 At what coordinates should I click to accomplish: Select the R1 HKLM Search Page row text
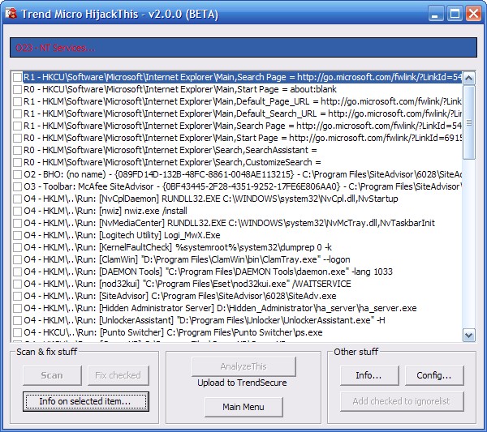point(243,126)
